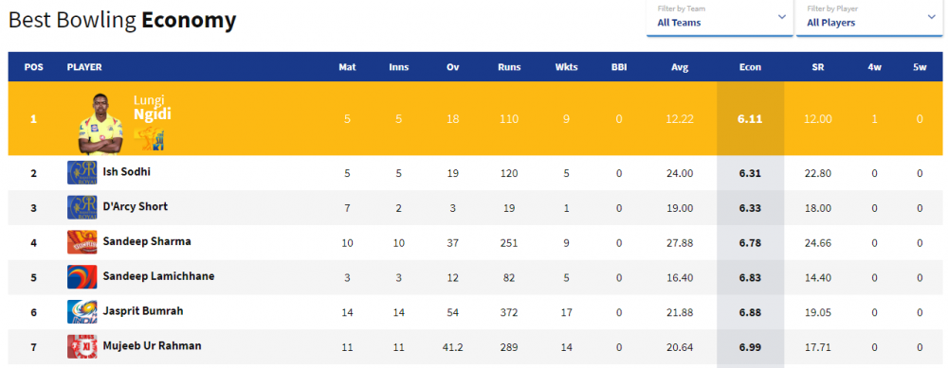The image size is (948, 368).
Task: Click Rajasthan Royals logo beside D'Arcy Short
Action: pos(82,207)
